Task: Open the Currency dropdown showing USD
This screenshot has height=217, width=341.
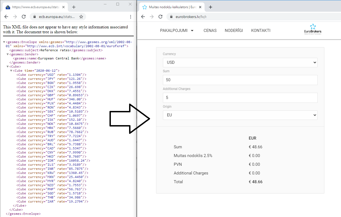Action: (x=240, y=62)
